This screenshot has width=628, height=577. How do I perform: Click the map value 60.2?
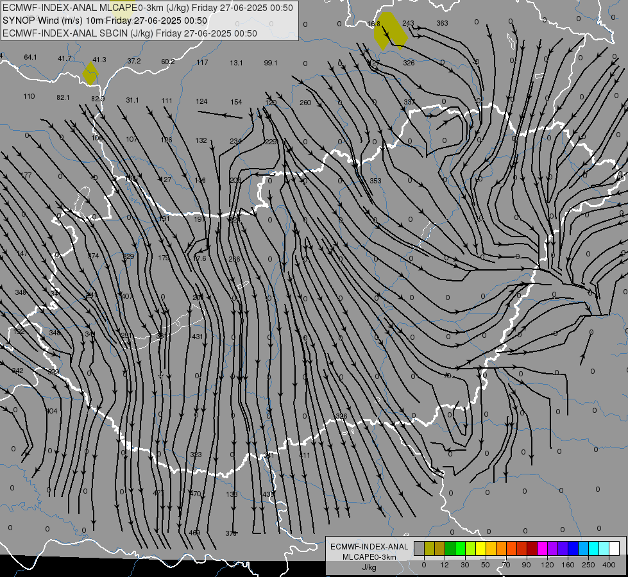(168, 62)
